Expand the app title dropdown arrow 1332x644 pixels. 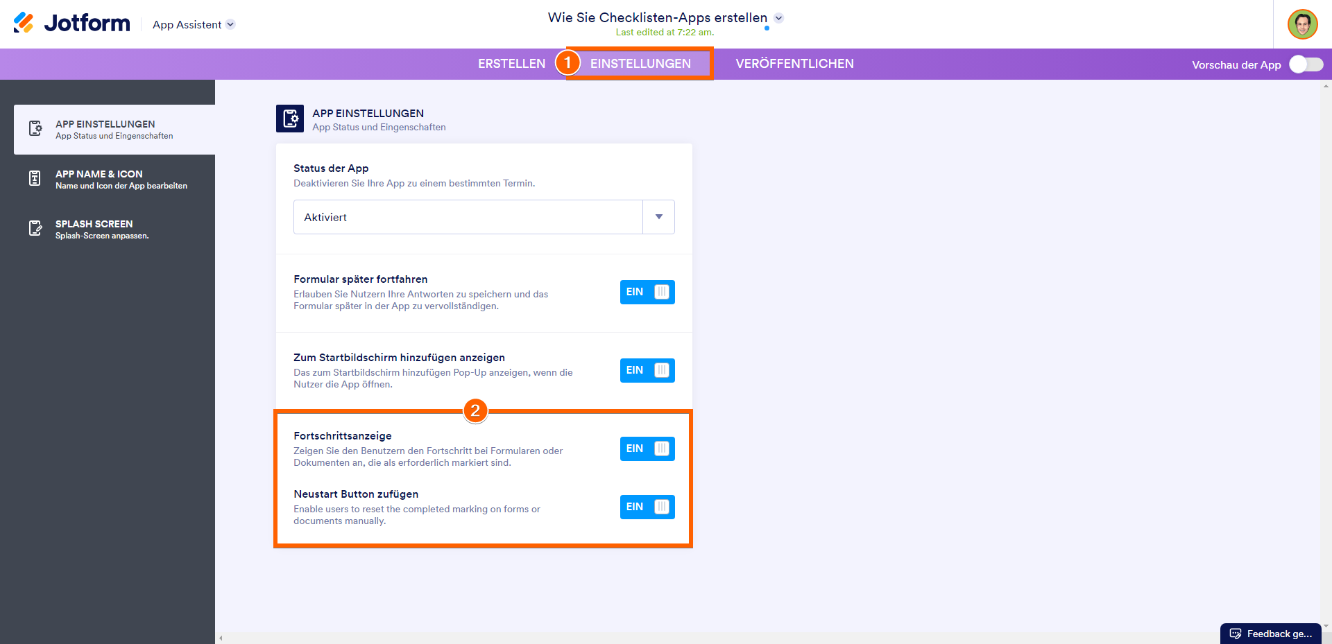tap(779, 18)
